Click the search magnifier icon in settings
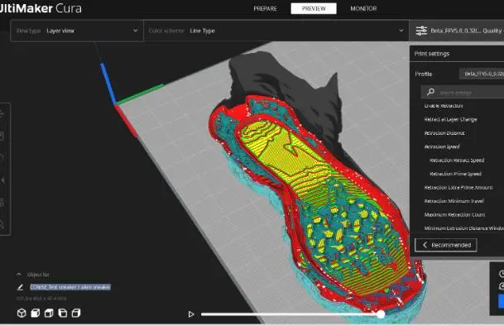504x326 pixels. 430,93
